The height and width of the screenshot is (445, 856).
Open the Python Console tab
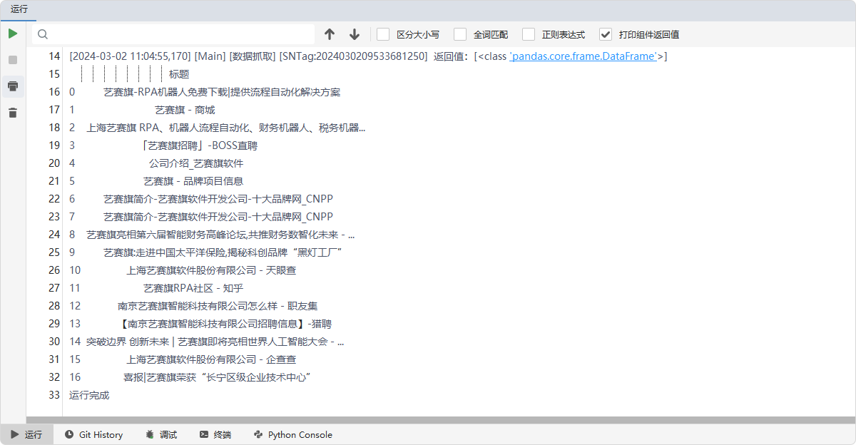(x=293, y=434)
